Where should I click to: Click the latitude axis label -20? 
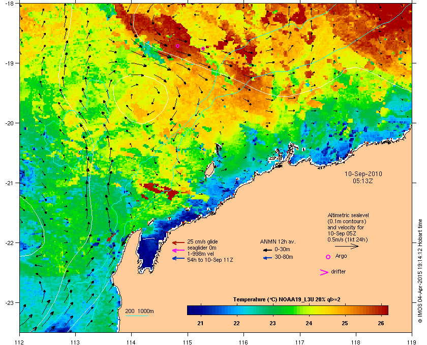(x=9, y=123)
